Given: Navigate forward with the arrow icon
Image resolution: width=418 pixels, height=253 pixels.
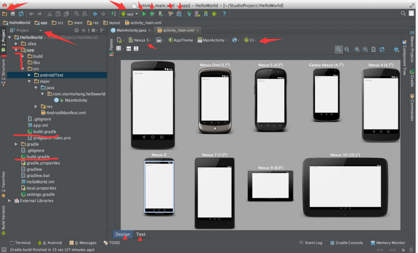Looking at the screenshot, I should coord(103,14).
